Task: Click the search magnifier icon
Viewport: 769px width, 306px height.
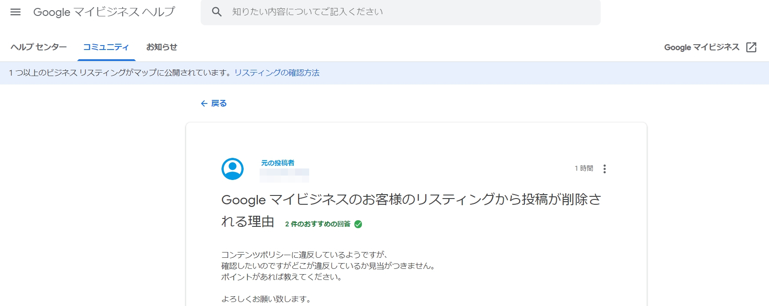Action: coord(217,12)
